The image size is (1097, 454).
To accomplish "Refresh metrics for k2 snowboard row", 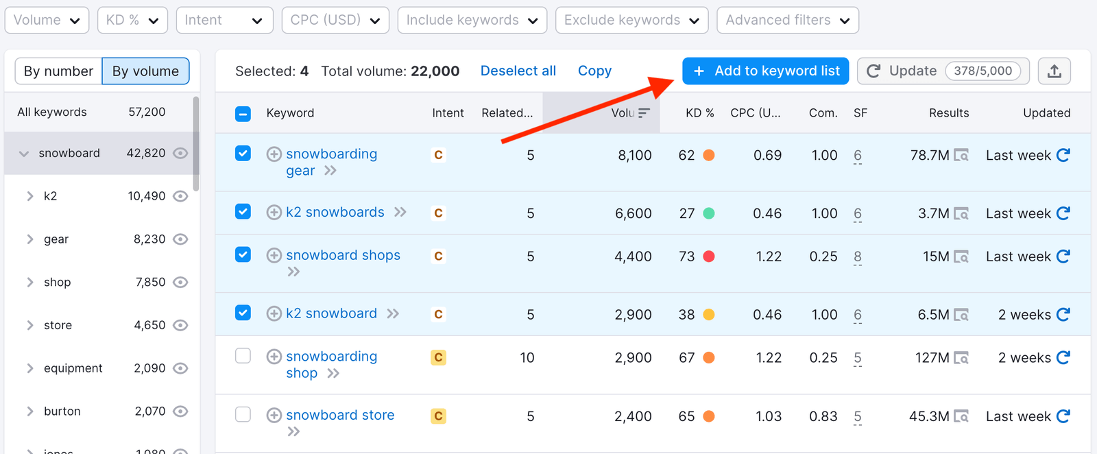I will coord(1063,314).
